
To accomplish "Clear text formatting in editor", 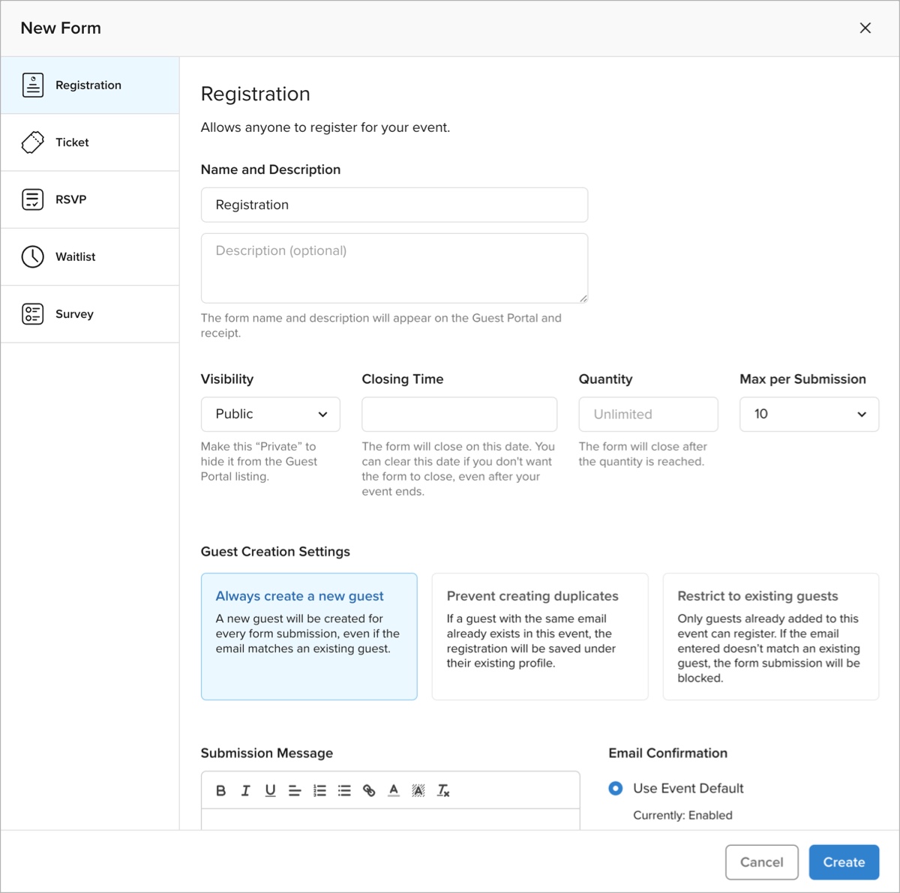I will 443,790.
